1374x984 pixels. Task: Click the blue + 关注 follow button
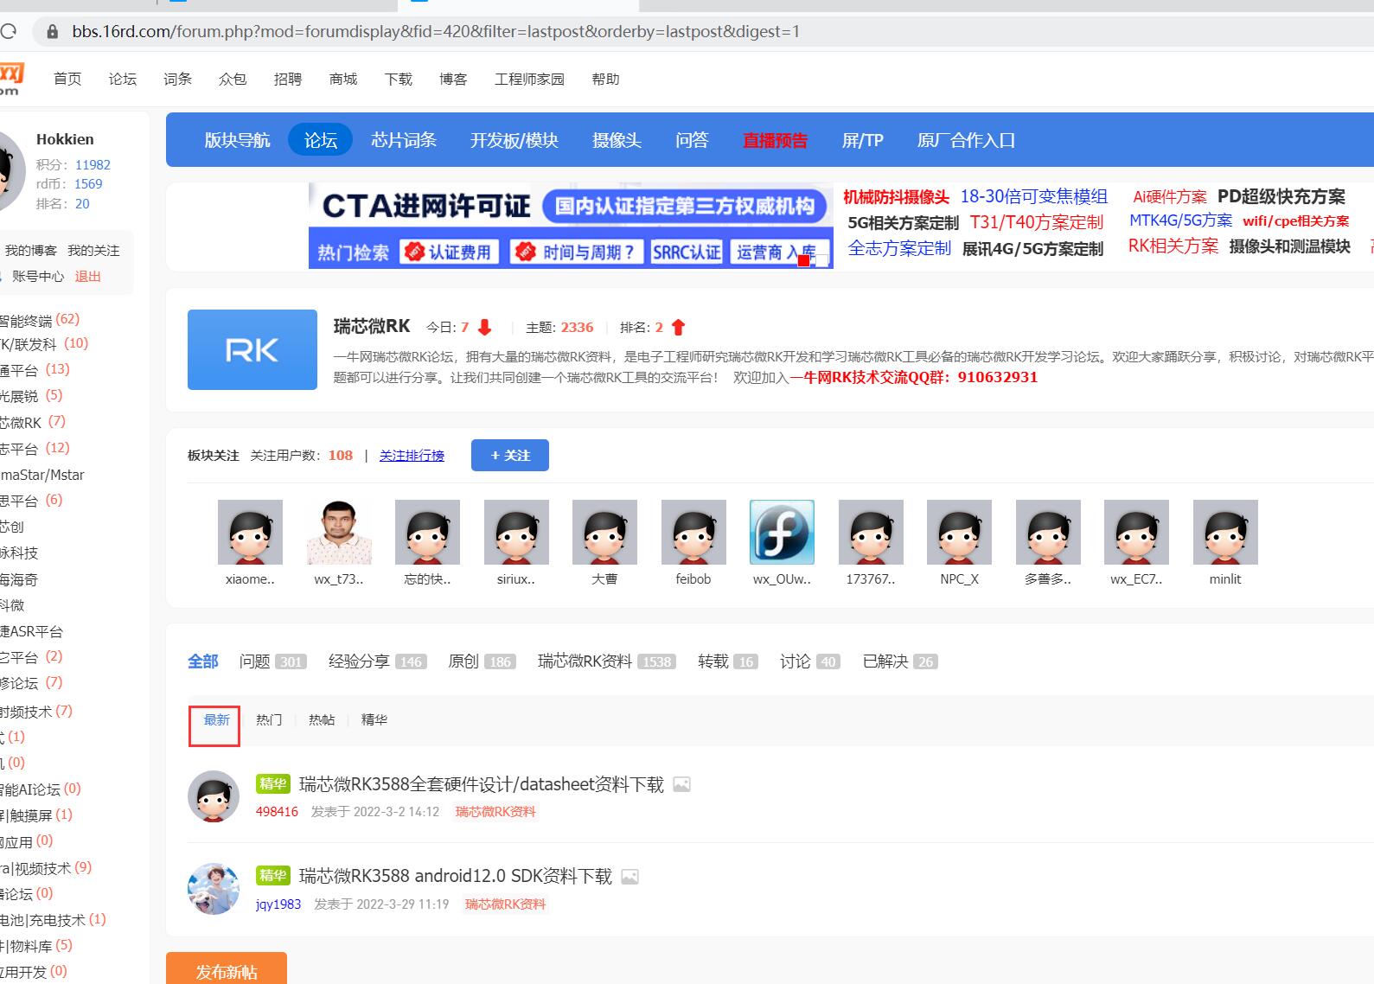tap(509, 456)
